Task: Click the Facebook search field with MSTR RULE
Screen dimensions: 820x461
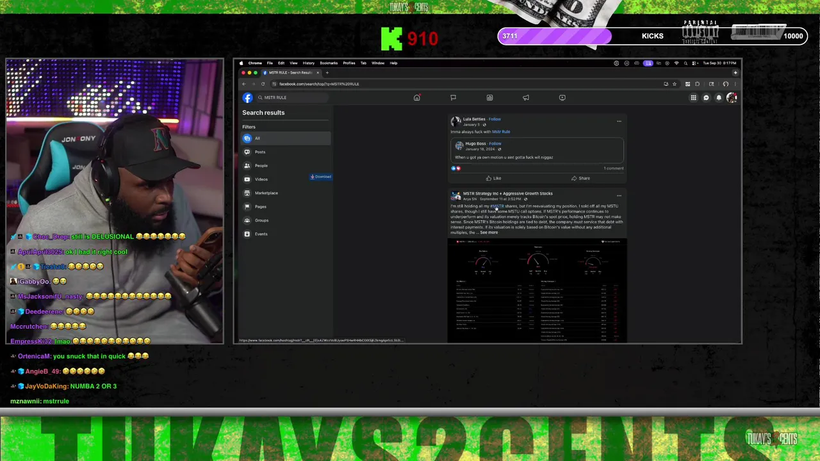Action: [x=292, y=97]
